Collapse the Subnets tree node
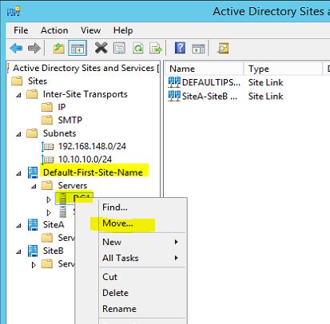 tap(18, 134)
